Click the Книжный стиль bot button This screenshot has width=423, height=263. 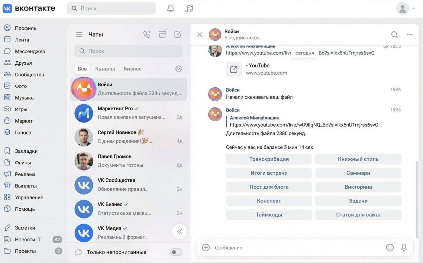358,159
